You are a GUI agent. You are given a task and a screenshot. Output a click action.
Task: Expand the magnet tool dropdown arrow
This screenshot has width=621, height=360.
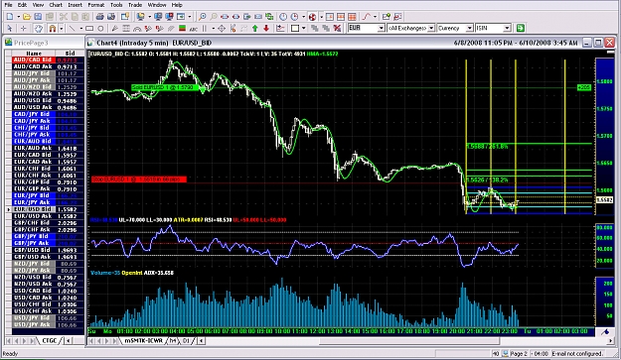point(61,28)
